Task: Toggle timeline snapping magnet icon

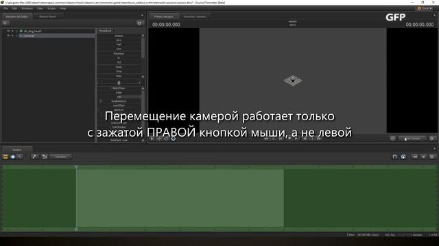Action: (x=394, y=156)
